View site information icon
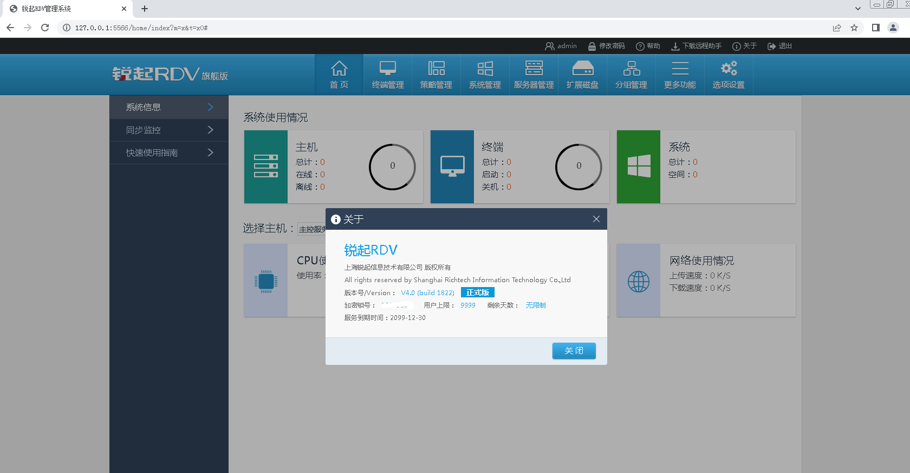The height and width of the screenshot is (473, 910). coord(66,28)
